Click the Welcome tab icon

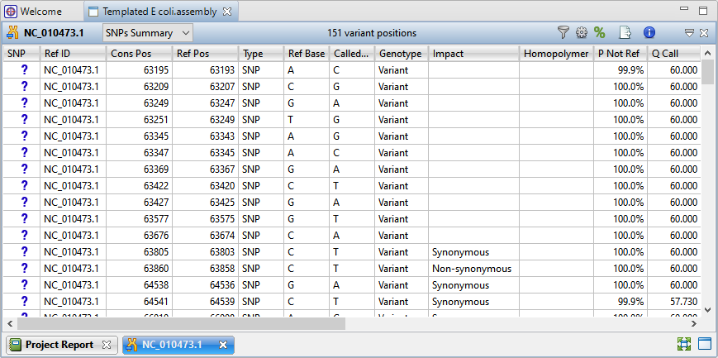[11, 12]
